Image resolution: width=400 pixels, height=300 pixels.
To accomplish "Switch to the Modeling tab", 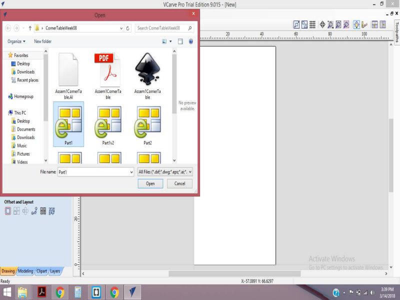I will (x=25, y=271).
